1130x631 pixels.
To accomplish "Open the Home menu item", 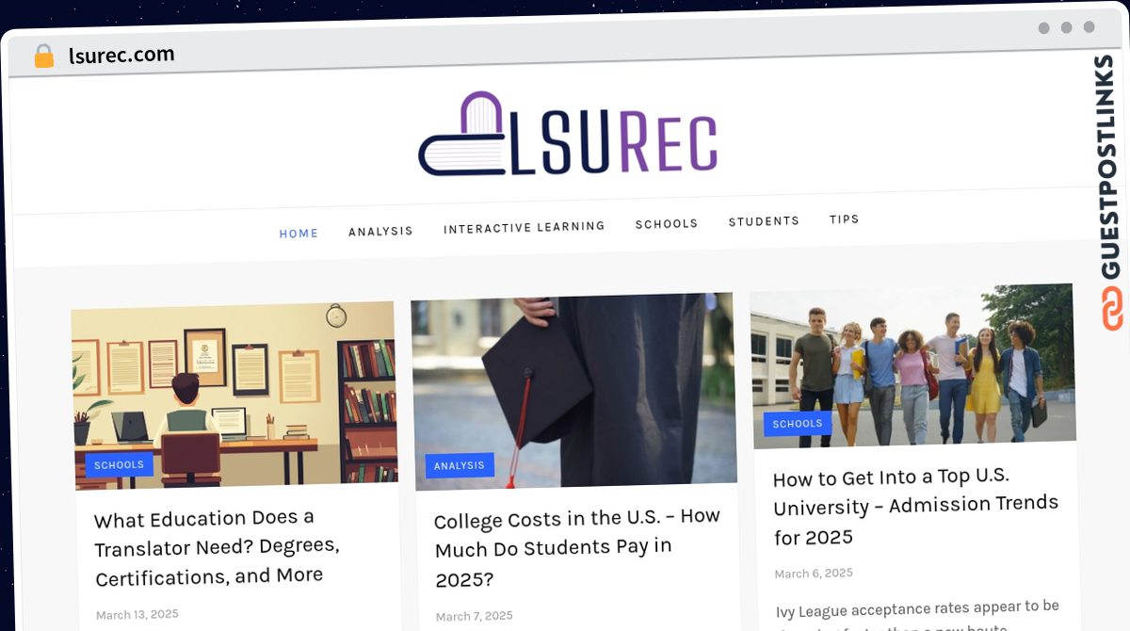I will point(299,234).
